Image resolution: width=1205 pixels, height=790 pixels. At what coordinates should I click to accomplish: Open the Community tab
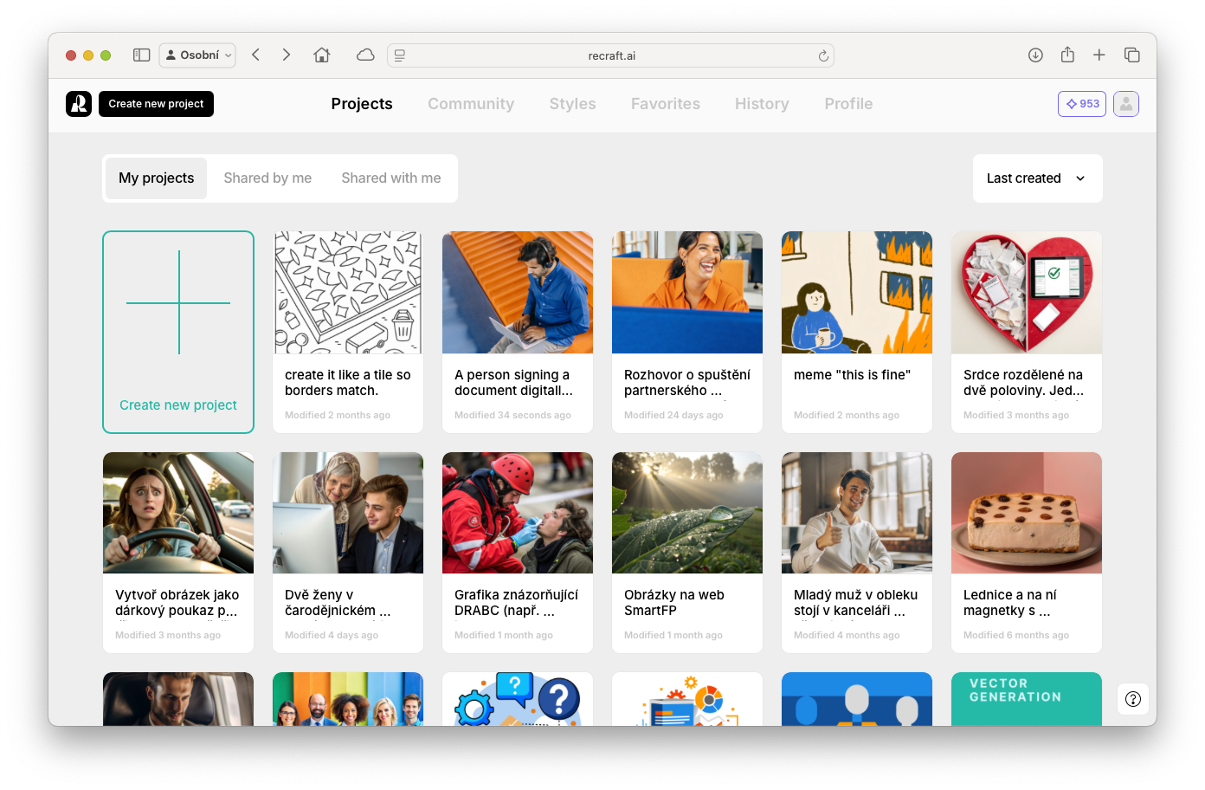471,104
